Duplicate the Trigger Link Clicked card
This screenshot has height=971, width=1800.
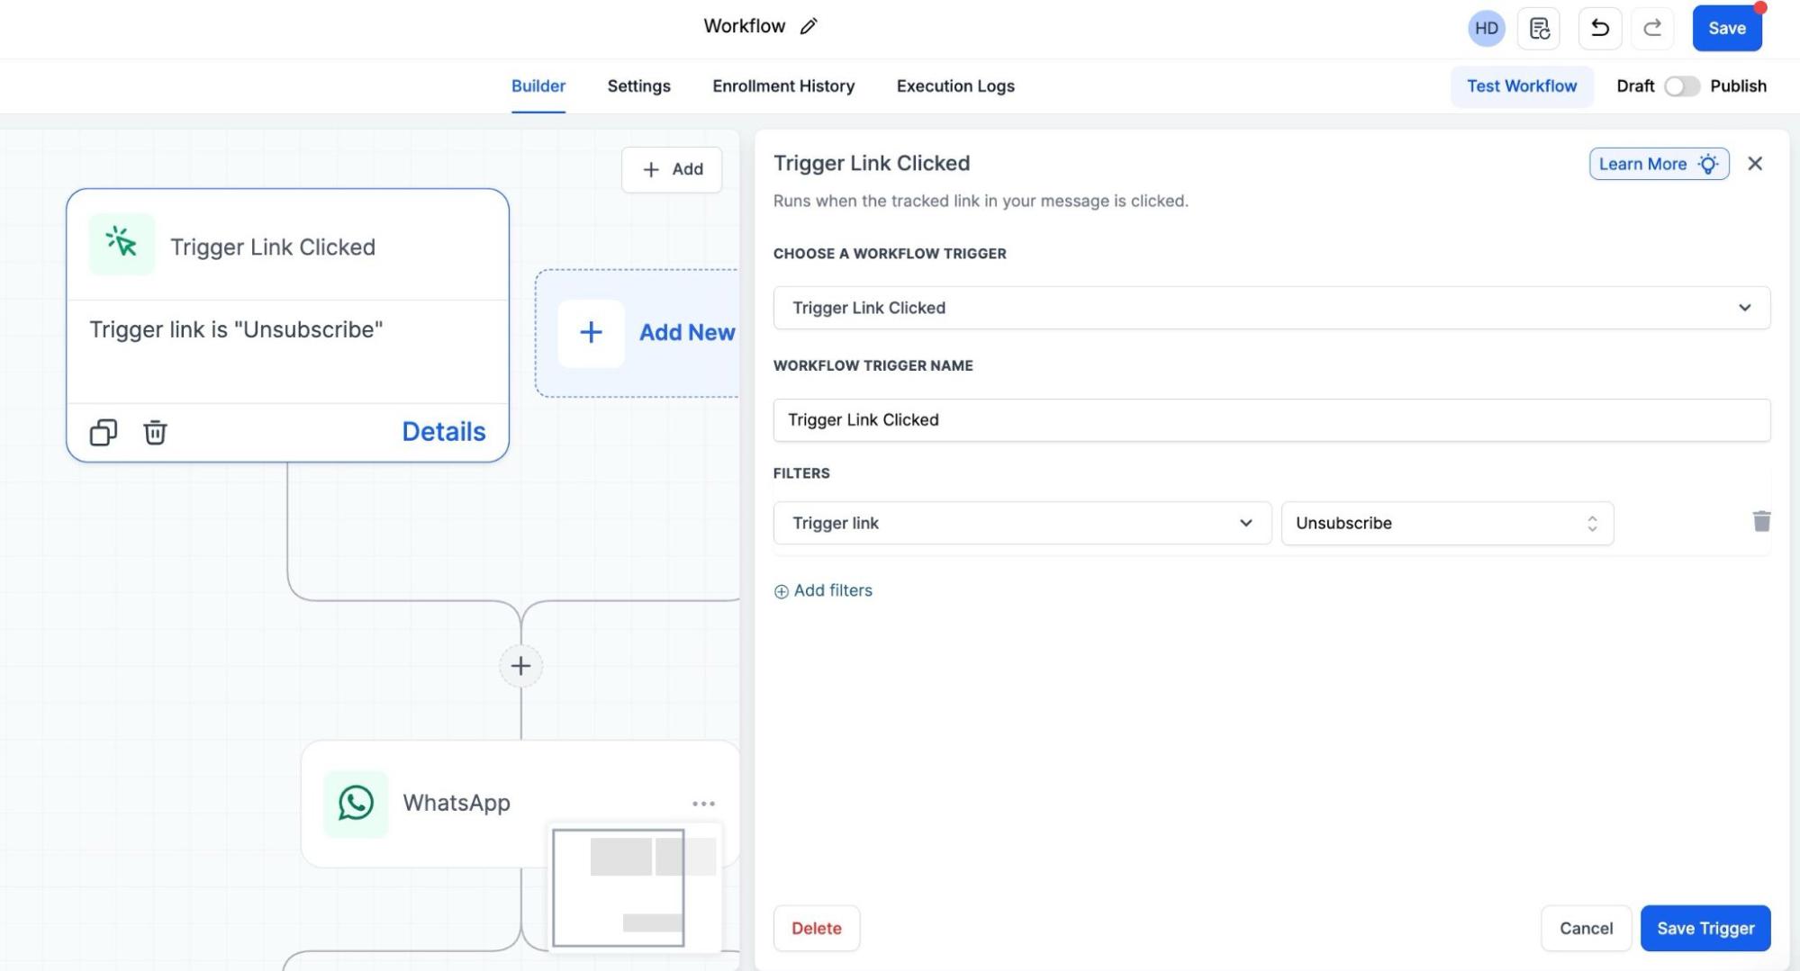104,433
